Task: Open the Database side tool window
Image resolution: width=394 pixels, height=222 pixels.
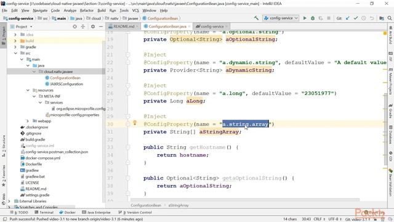Action: [391, 134]
